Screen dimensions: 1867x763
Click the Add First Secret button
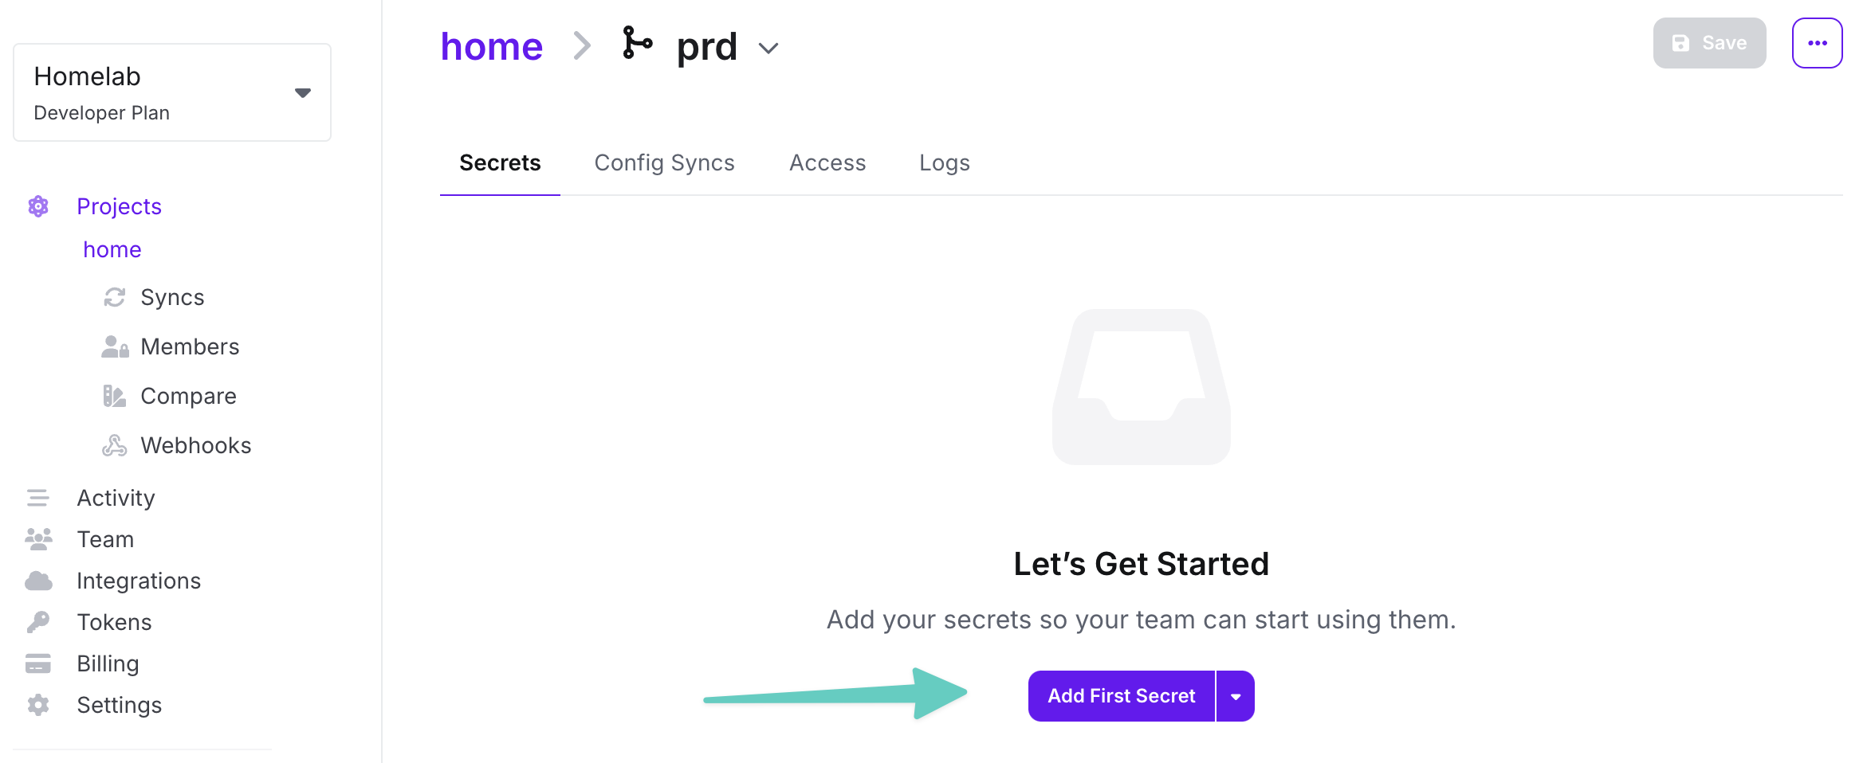coord(1121,696)
